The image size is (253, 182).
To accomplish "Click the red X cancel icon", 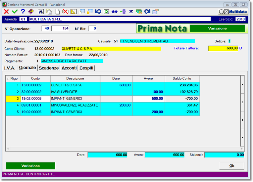I will pos(6,12).
